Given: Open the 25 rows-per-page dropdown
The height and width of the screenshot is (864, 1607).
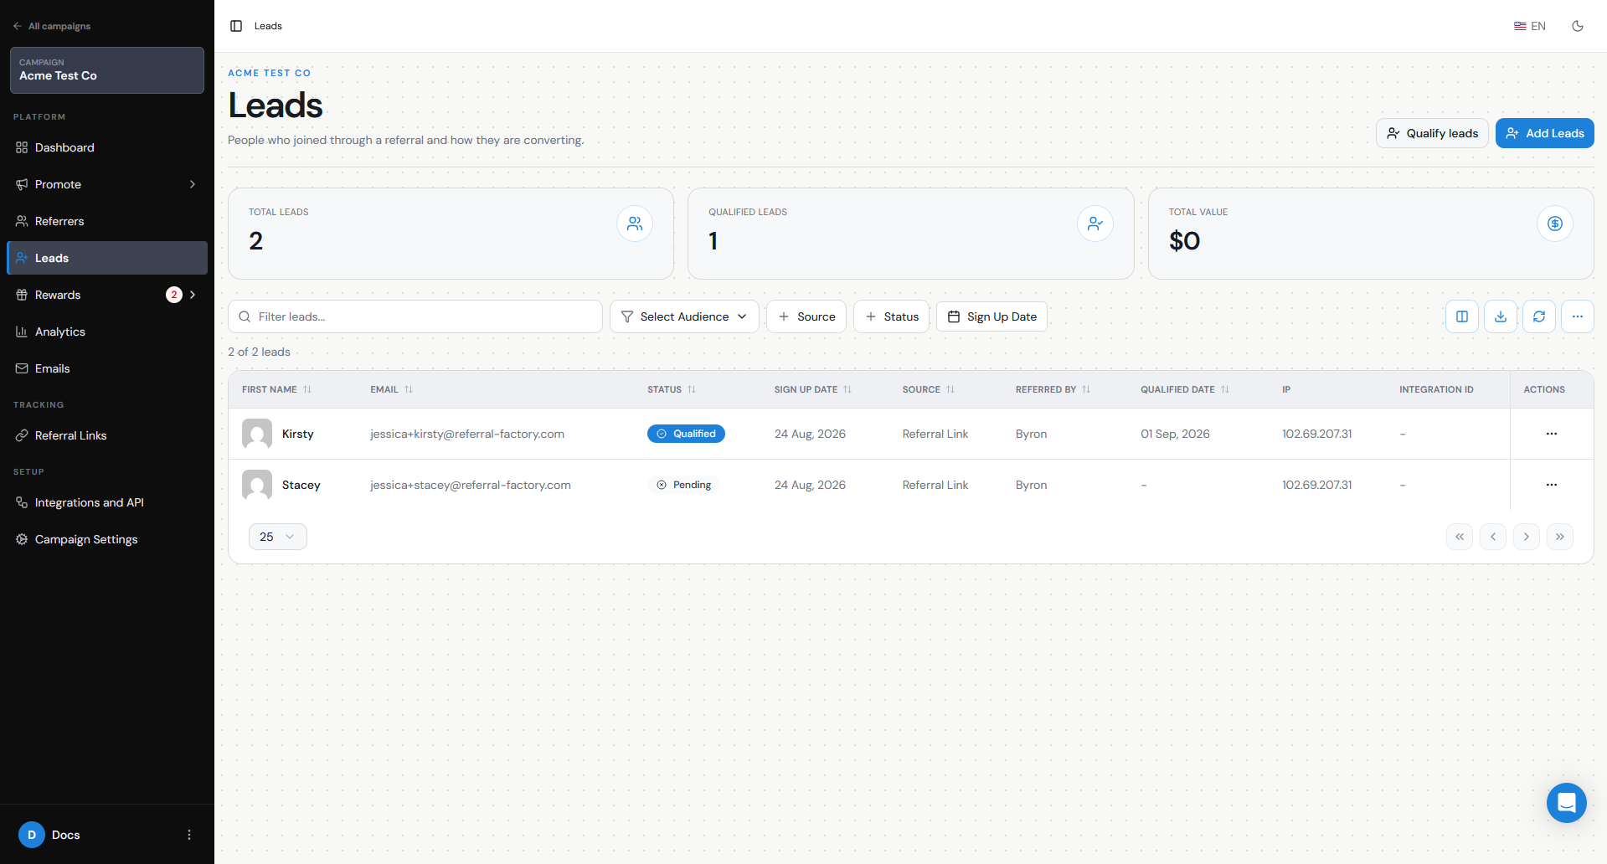Looking at the screenshot, I should pos(278,537).
